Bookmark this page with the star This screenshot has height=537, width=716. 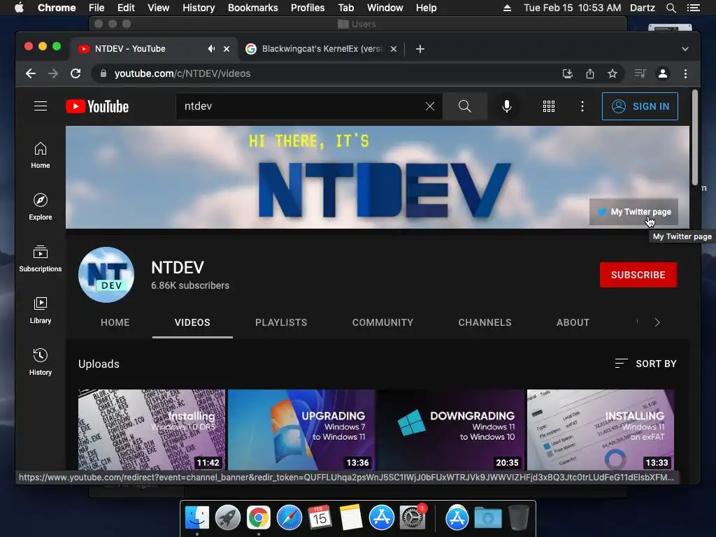tap(613, 73)
